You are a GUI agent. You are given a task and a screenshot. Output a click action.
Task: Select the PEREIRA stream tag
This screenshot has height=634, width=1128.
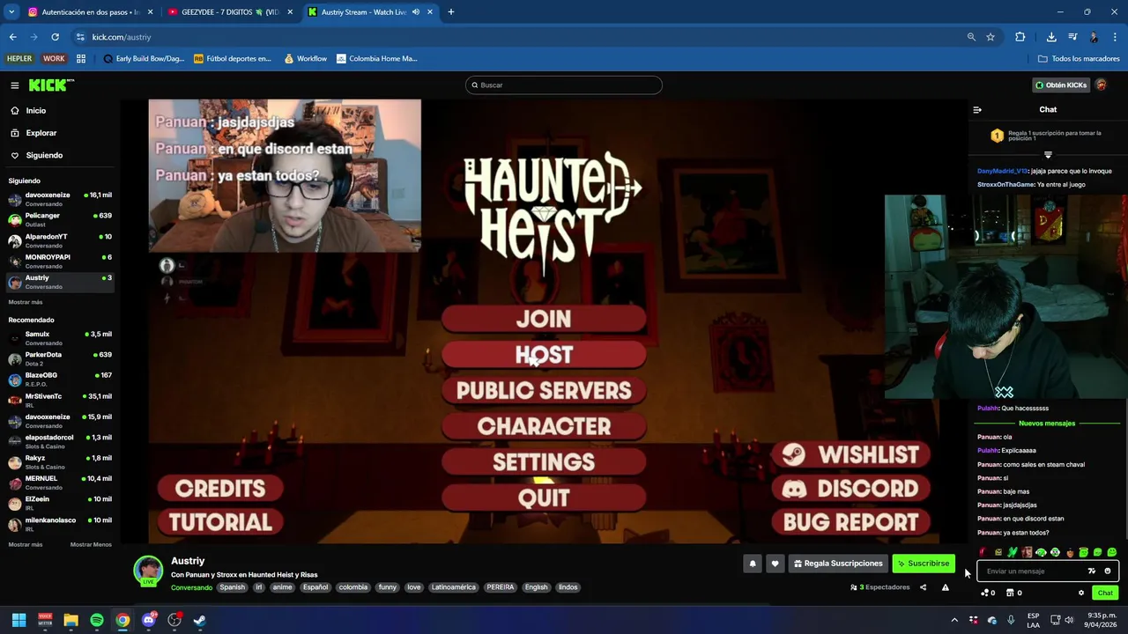point(500,587)
